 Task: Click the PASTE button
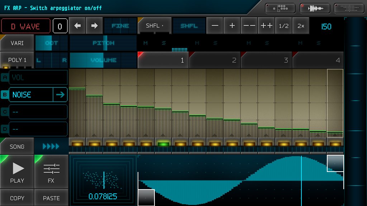pos(51,198)
